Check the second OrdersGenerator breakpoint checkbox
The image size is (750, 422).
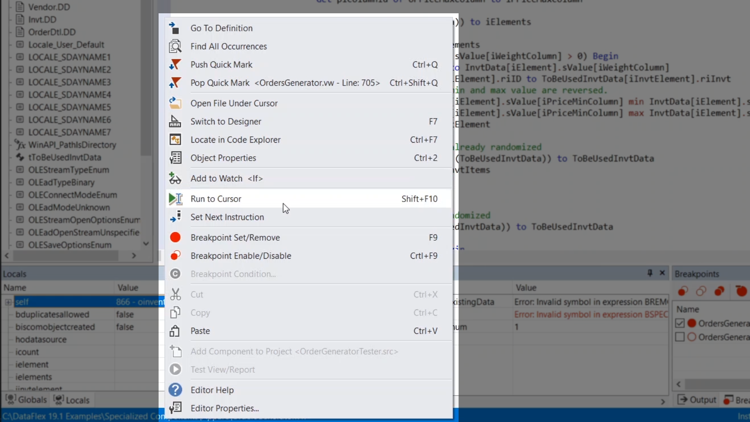point(680,337)
